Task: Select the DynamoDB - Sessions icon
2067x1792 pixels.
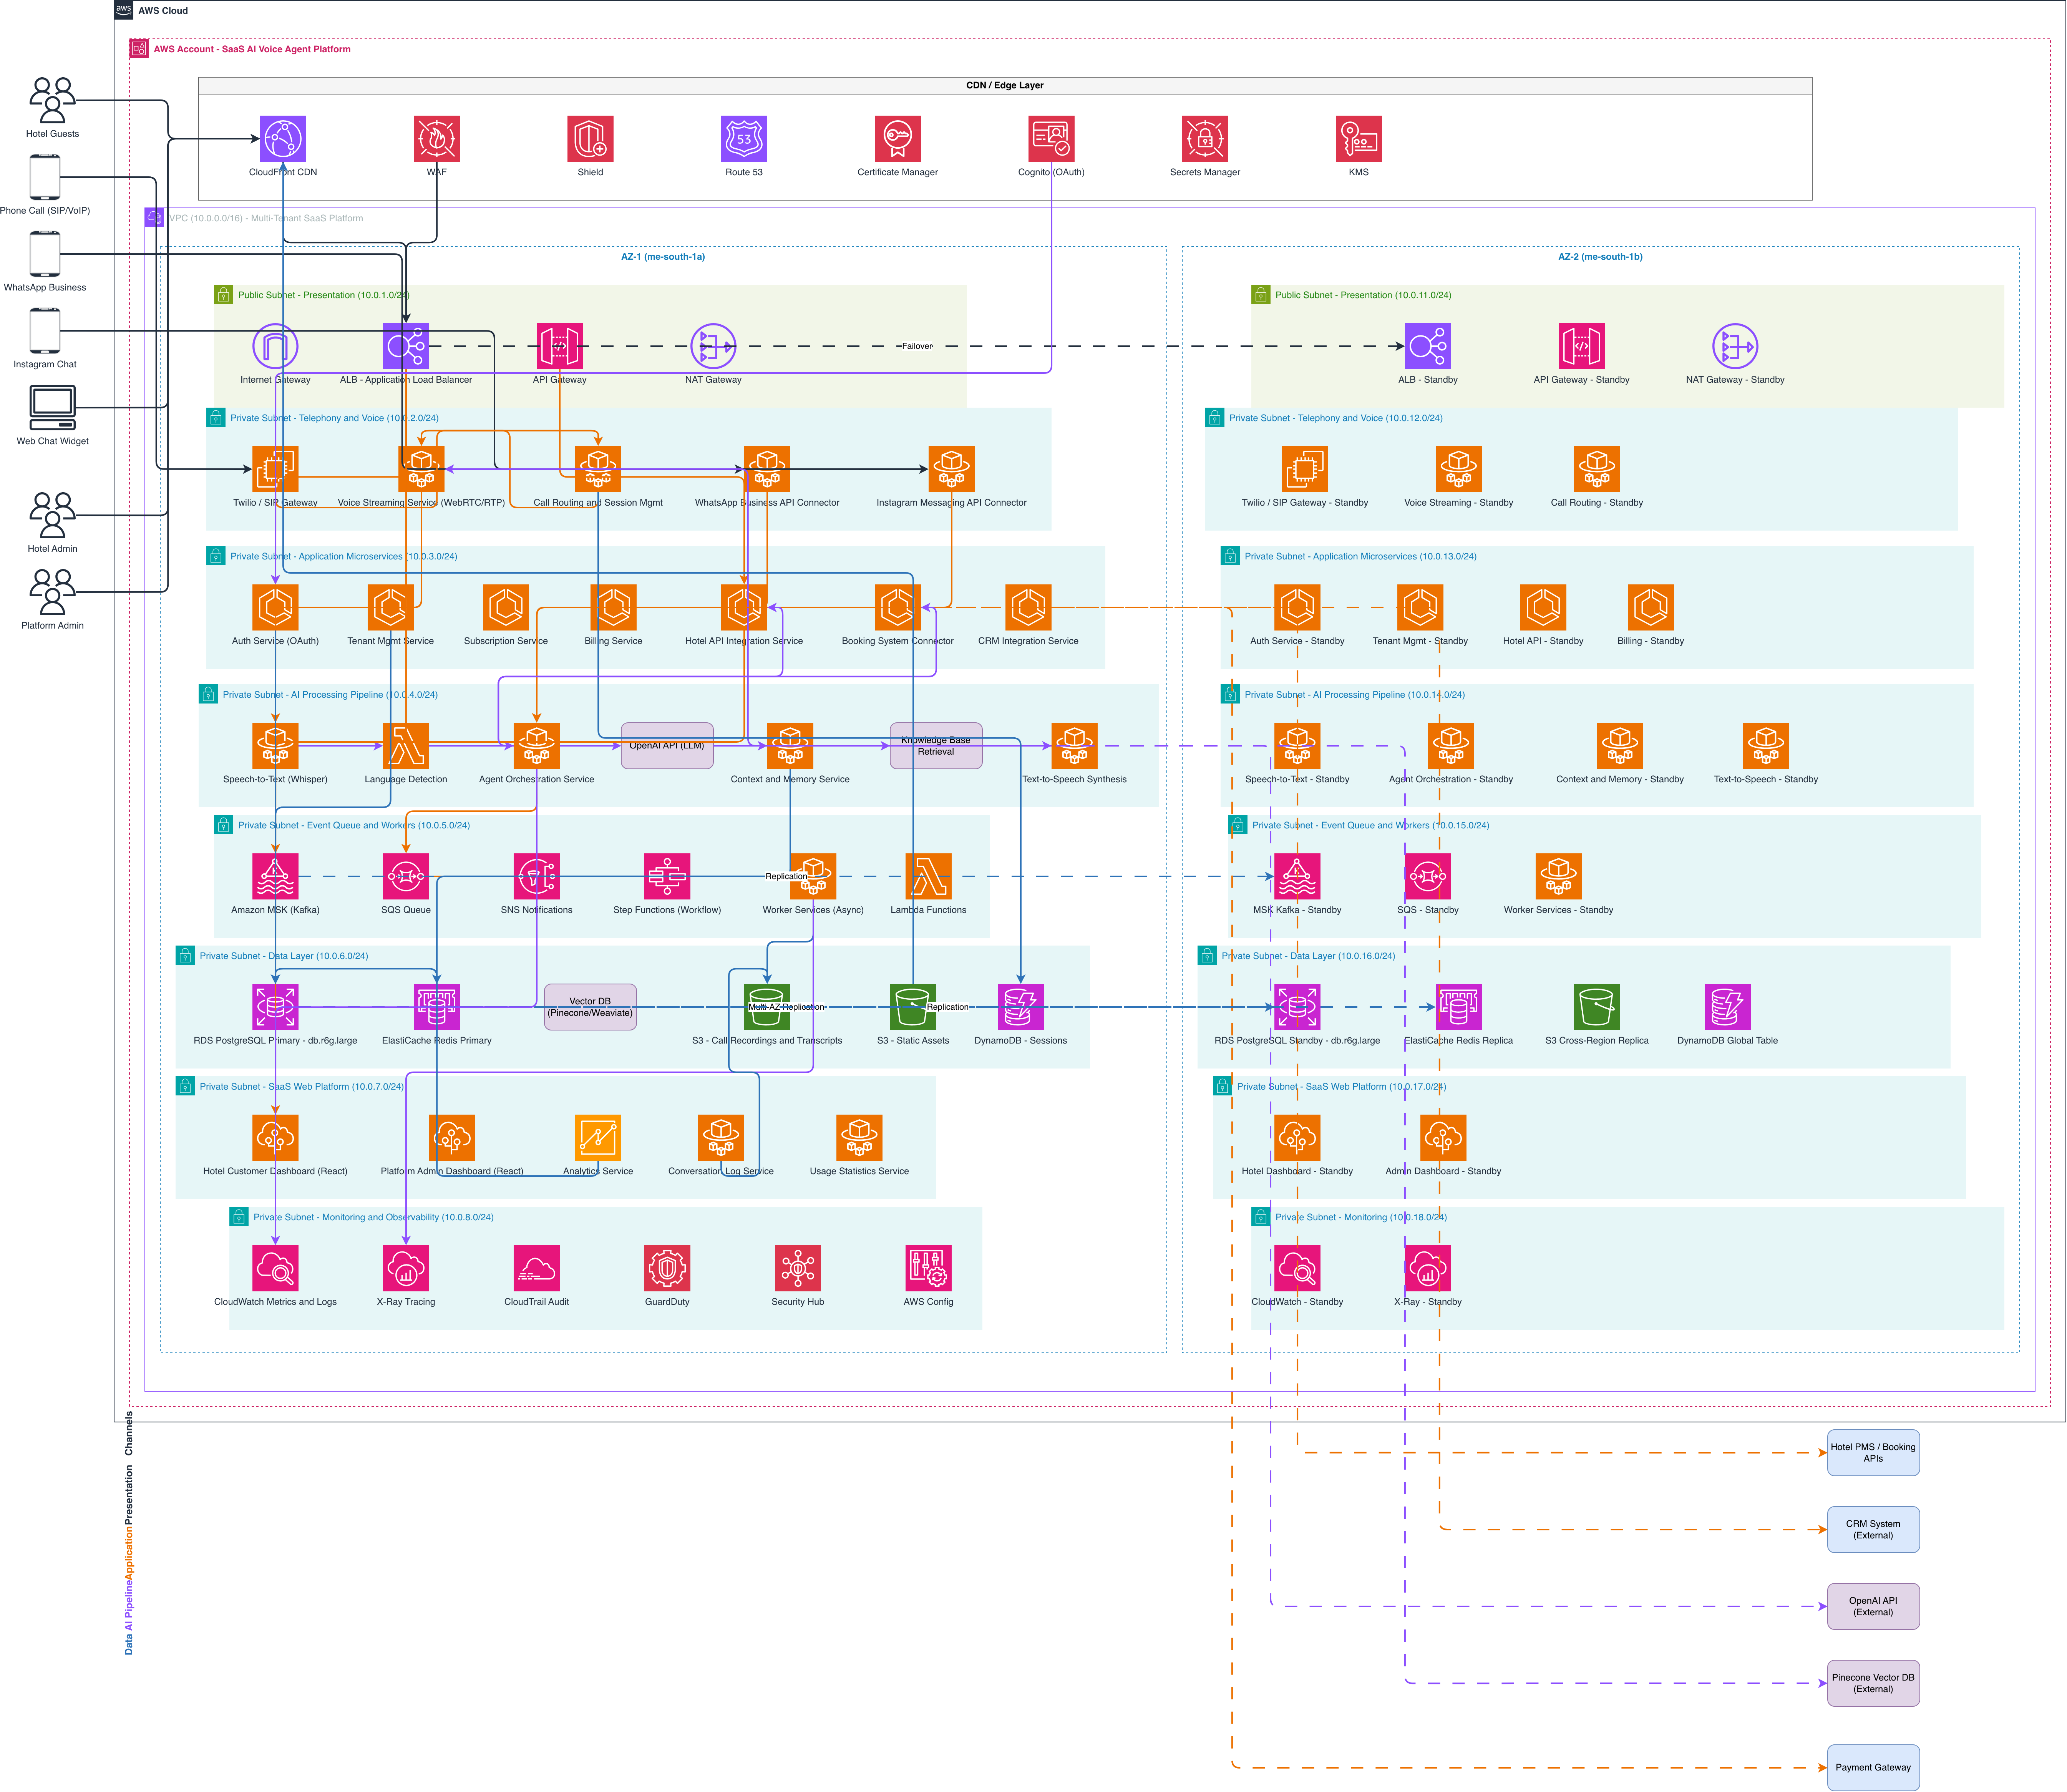Action: tap(1020, 1007)
